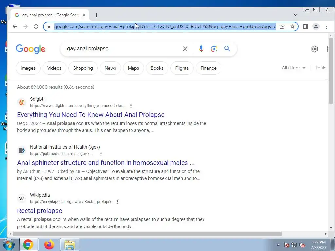This screenshot has width=335, height=251.
Task: Open Google quick settings gear
Action: pyautogui.click(x=314, y=49)
